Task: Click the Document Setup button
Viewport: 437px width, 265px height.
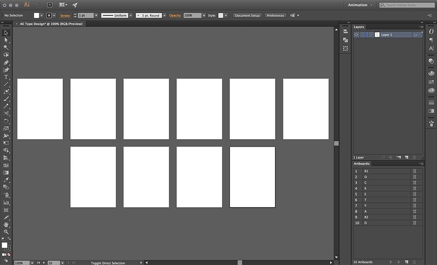Action: click(x=247, y=15)
